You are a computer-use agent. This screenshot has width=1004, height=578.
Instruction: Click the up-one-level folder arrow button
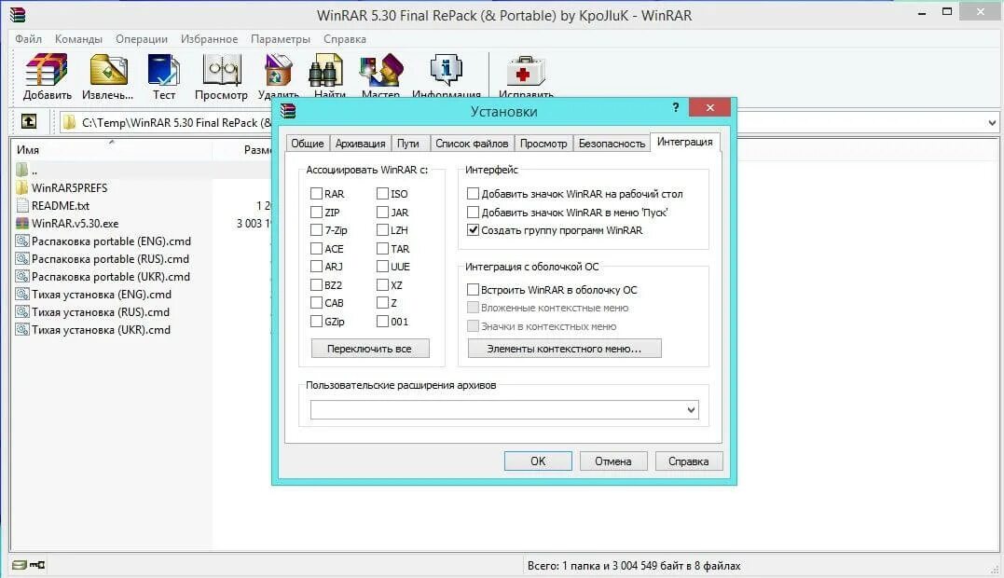(x=29, y=121)
